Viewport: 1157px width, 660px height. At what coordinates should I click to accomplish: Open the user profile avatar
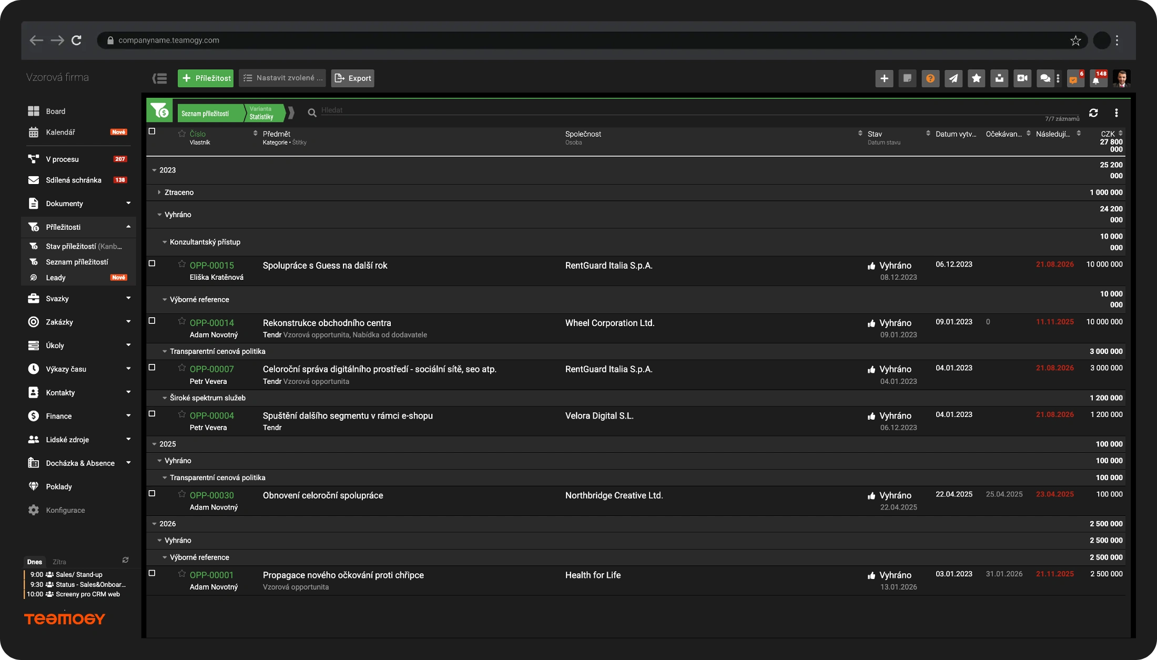pyautogui.click(x=1121, y=78)
